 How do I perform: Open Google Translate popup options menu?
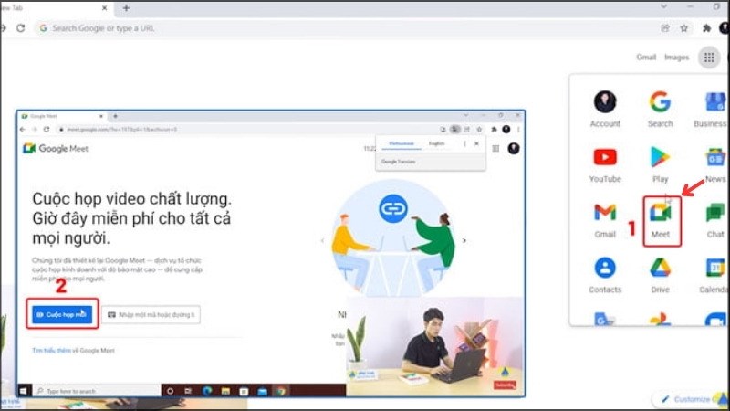464,143
